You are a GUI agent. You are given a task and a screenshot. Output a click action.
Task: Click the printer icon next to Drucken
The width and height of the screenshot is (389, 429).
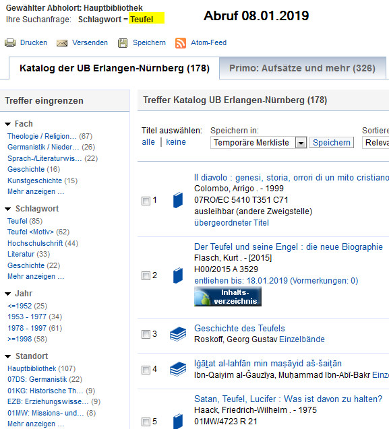click(10, 43)
